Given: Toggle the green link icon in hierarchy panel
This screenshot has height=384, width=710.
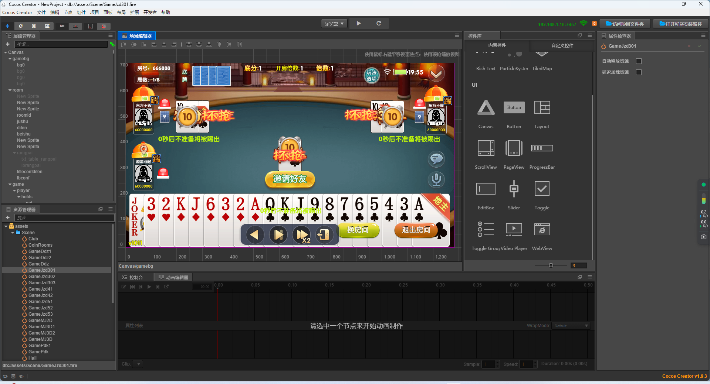Looking at the screenshot, I should point(112,44).
